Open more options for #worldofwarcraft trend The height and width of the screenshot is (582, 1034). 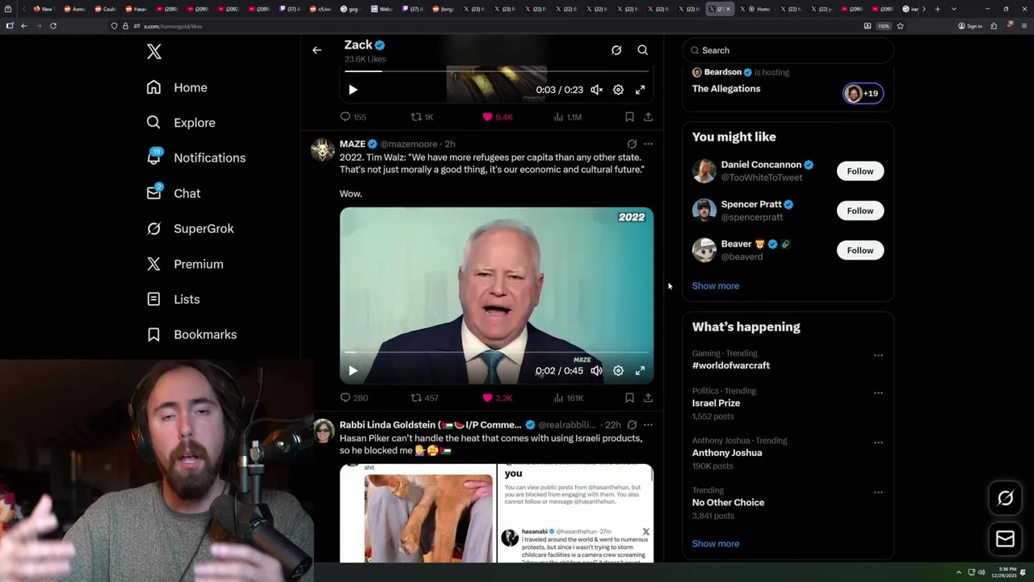click(x=878, y=355)
